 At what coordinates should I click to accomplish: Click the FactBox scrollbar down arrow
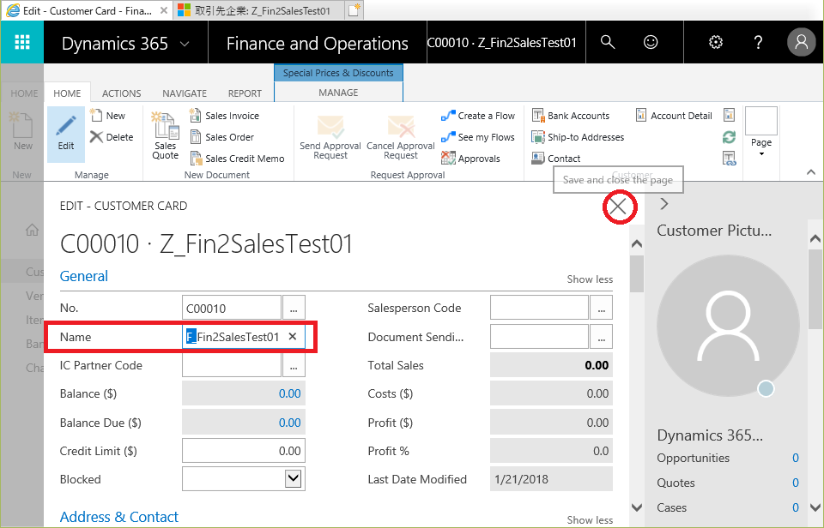(x=815, y=507)
